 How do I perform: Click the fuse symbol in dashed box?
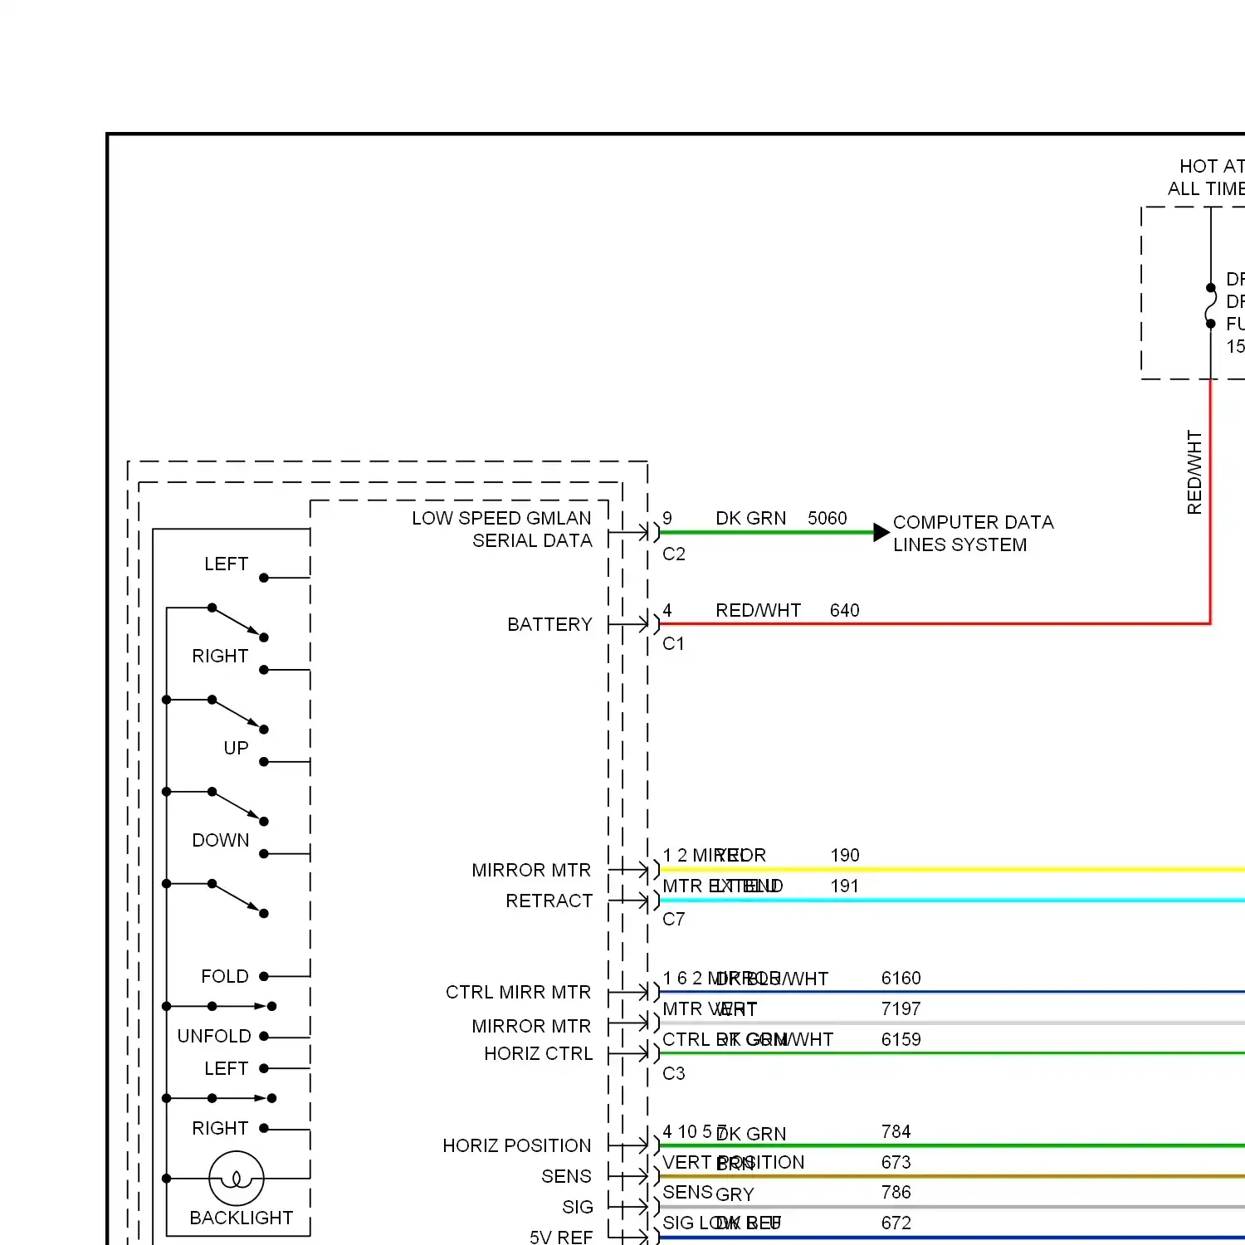click(x=1211, y=305)
